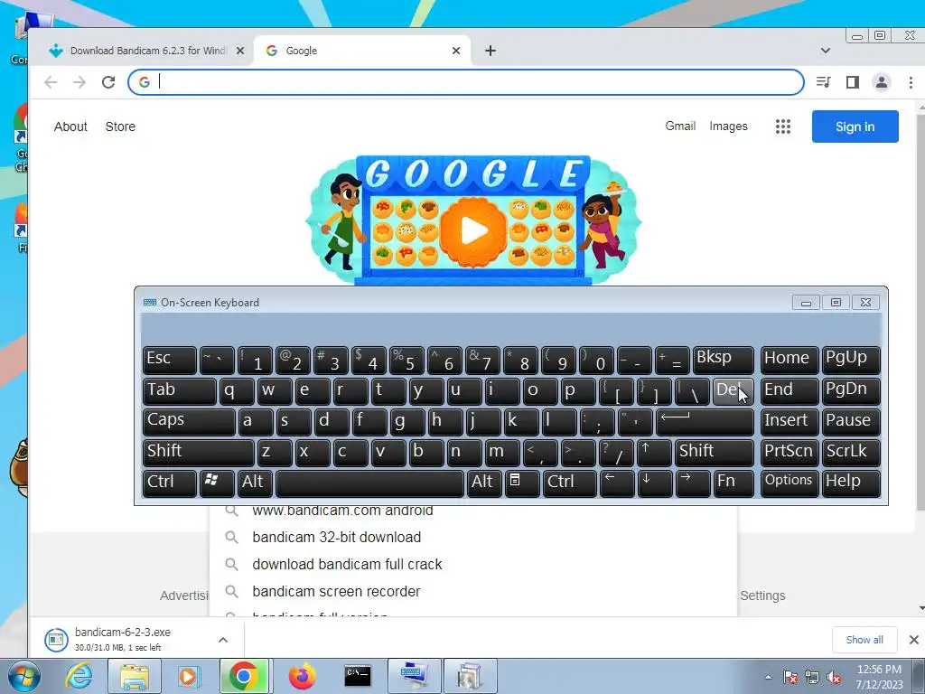Open Windows Explorer from taskbar
The width and height of the screenshot is (925, 694).
point(135,676)
